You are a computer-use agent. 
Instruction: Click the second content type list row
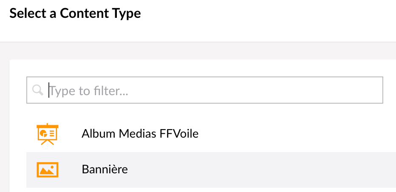point(211,170)
